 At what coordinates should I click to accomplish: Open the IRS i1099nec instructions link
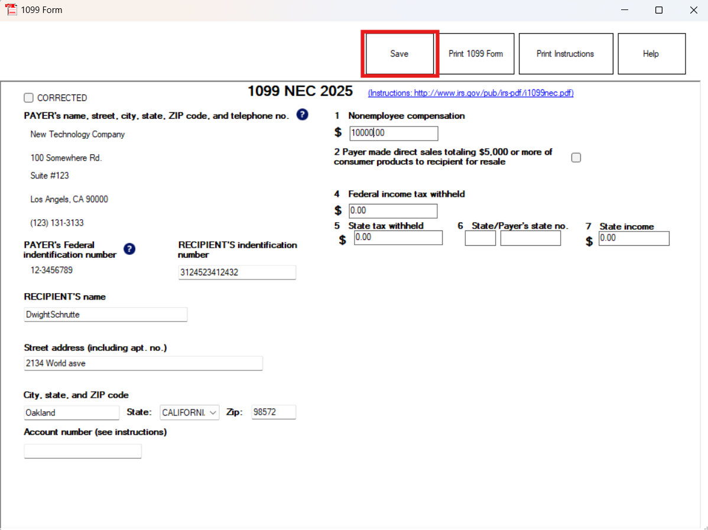coord(470,93)
